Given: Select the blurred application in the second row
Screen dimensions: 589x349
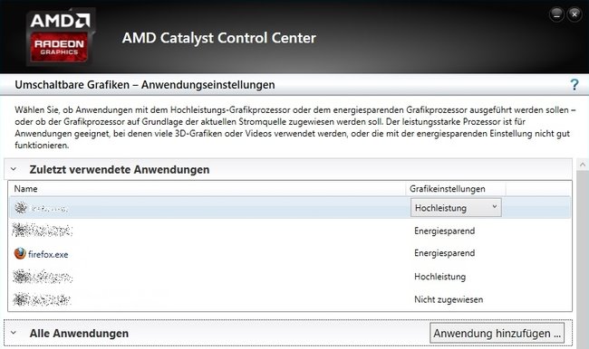Looking at the screenshot, I should click(x=42, y=230).
